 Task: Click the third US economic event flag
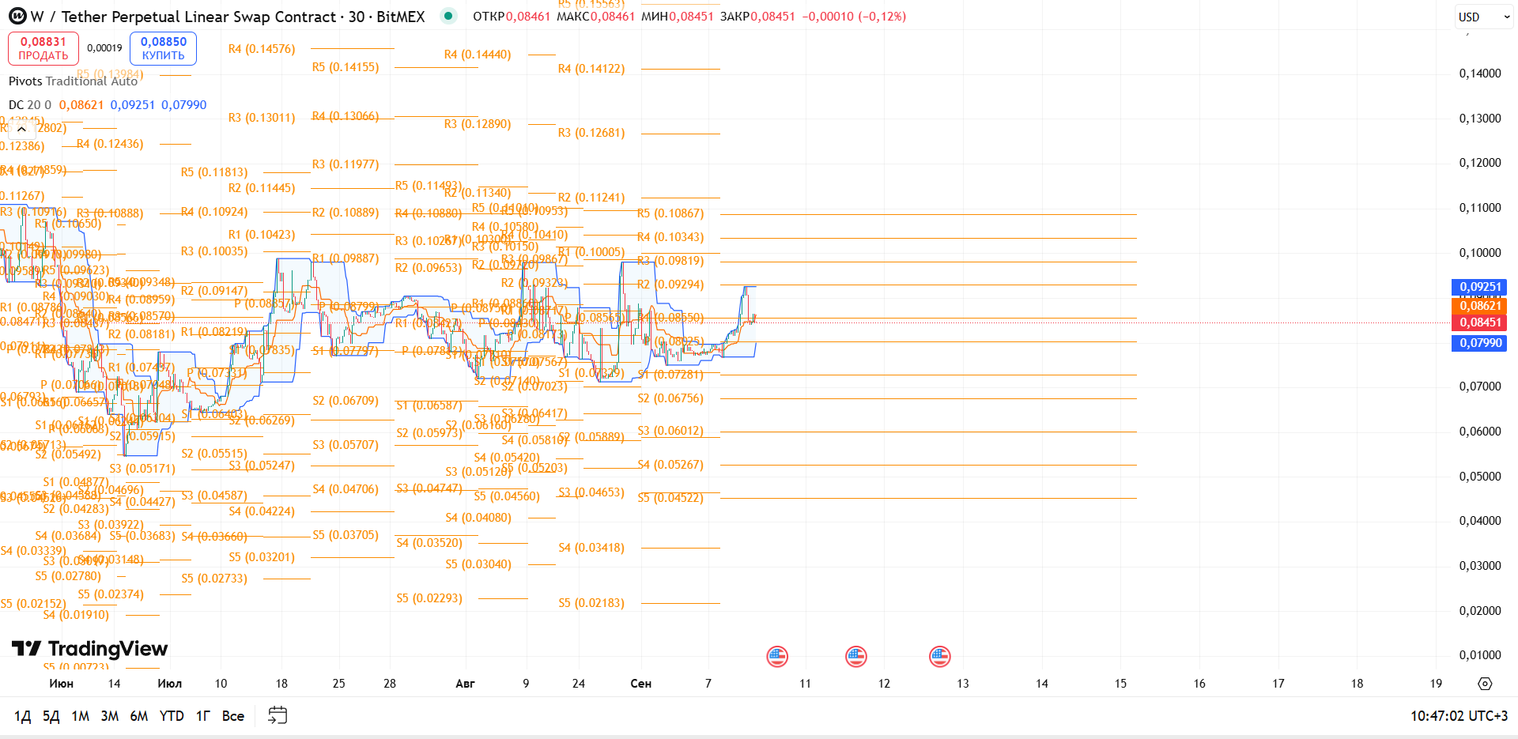(939, 656)
